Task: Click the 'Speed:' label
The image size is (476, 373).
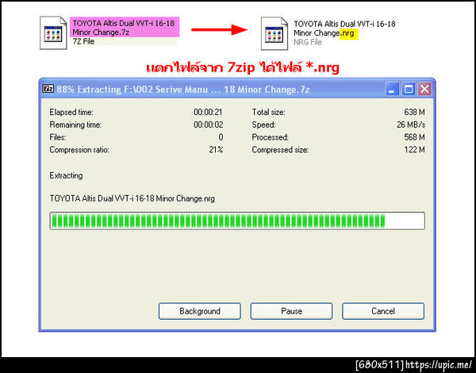Action: click(x=263, y=125)
